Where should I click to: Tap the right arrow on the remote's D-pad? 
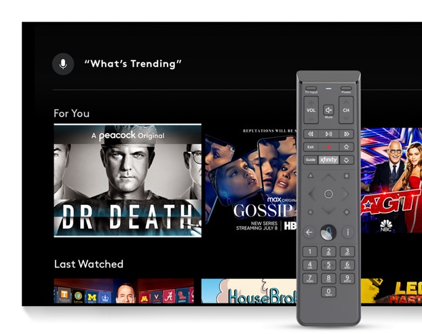(x=345, y=194)
